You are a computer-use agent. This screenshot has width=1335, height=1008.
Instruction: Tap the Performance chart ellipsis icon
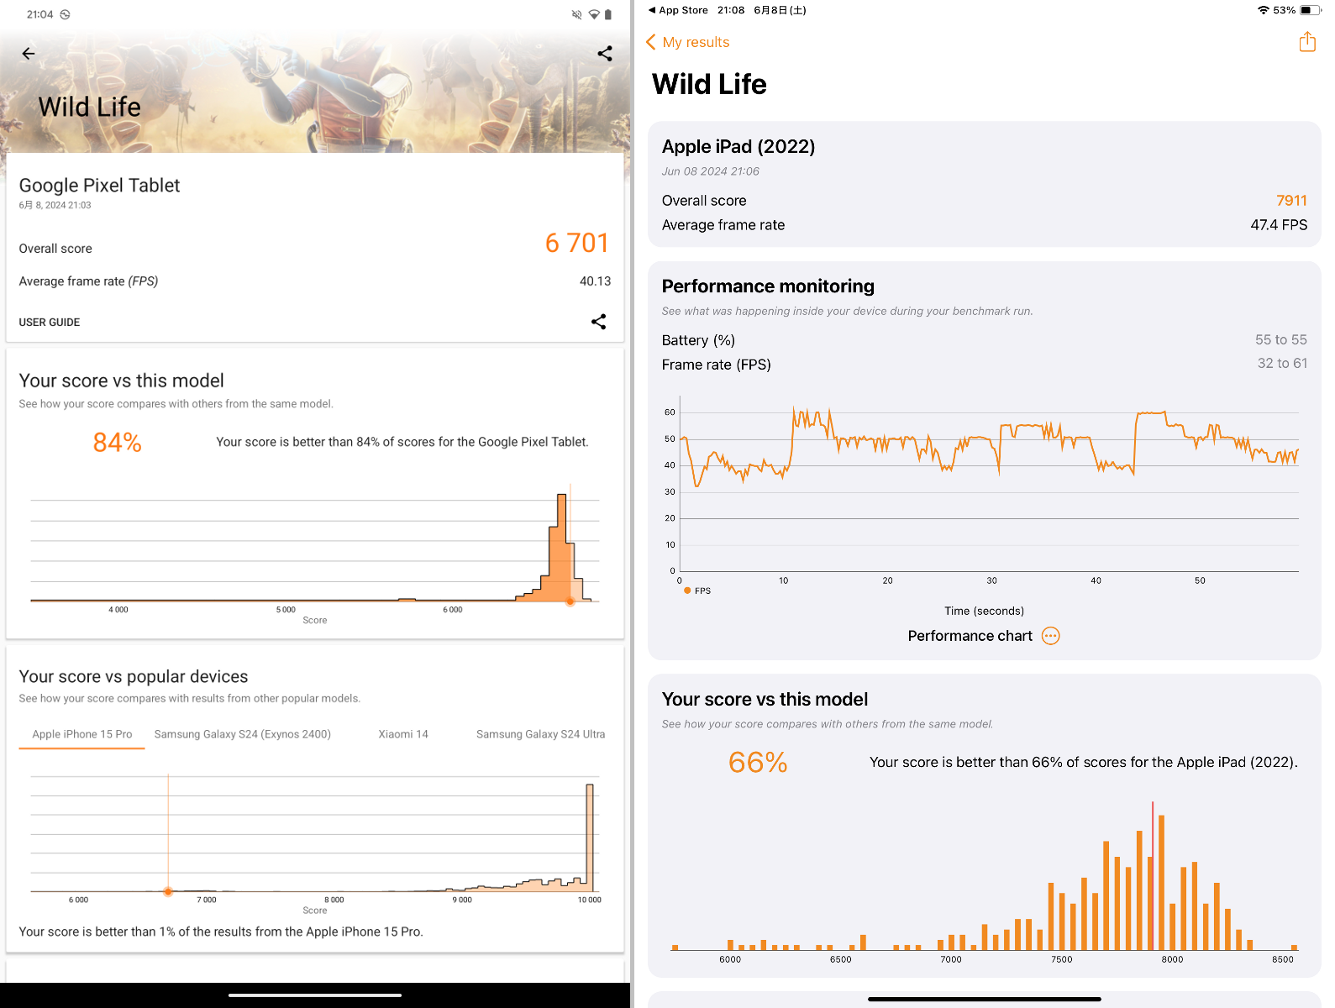pos(1050,636)
